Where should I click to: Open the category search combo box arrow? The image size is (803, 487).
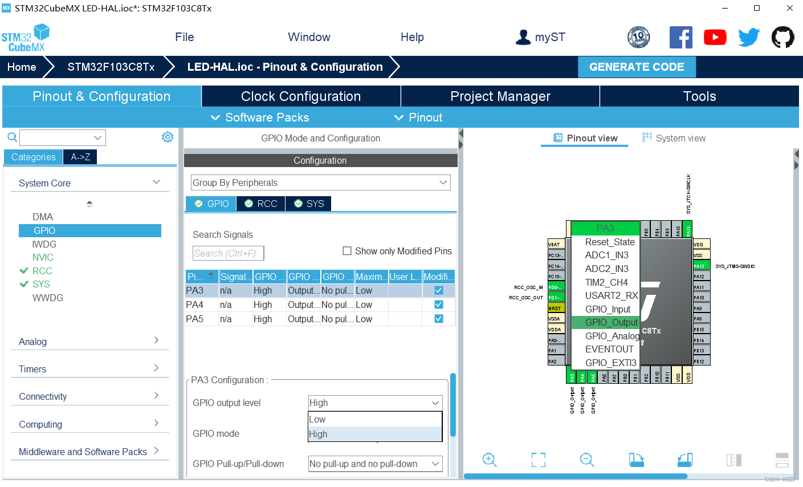click(98, 137)
